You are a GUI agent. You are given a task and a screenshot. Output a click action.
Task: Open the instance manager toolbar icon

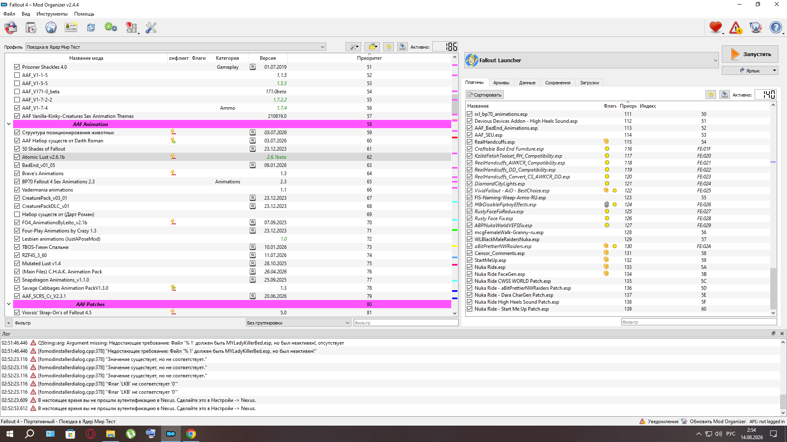tap(11, 28)
